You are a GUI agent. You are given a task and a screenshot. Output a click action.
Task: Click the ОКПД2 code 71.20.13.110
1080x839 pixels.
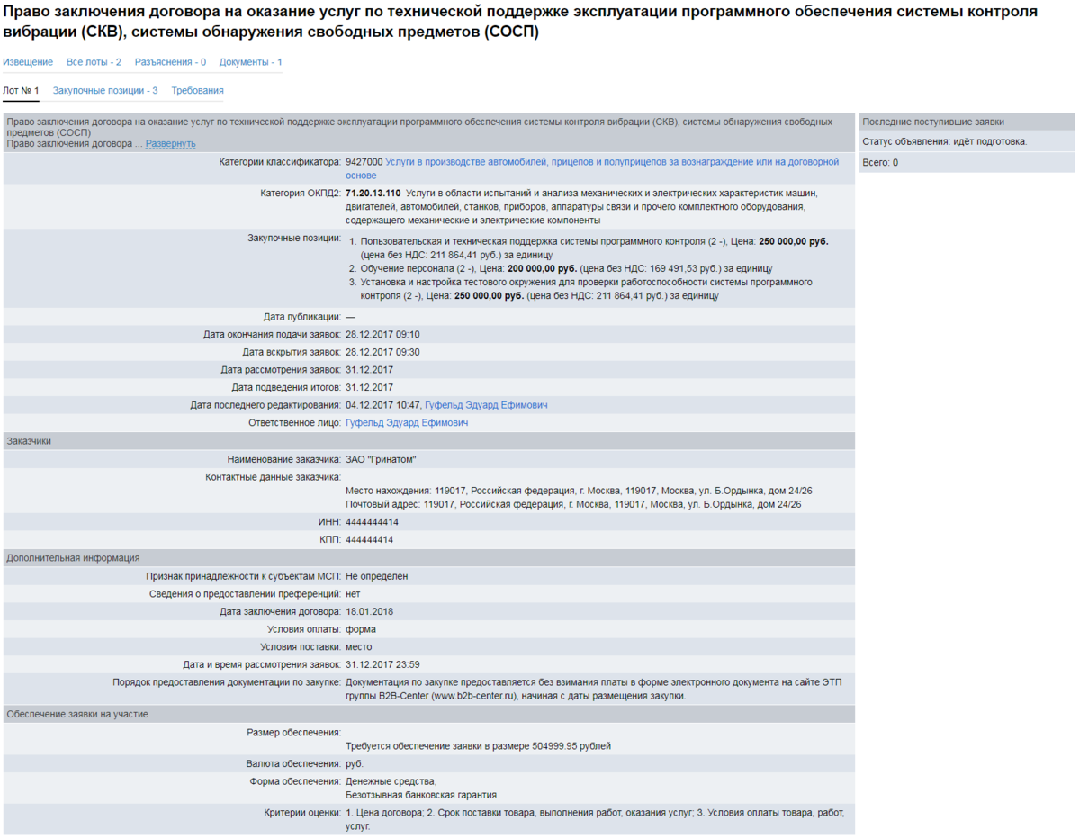(x=373, y=193)
